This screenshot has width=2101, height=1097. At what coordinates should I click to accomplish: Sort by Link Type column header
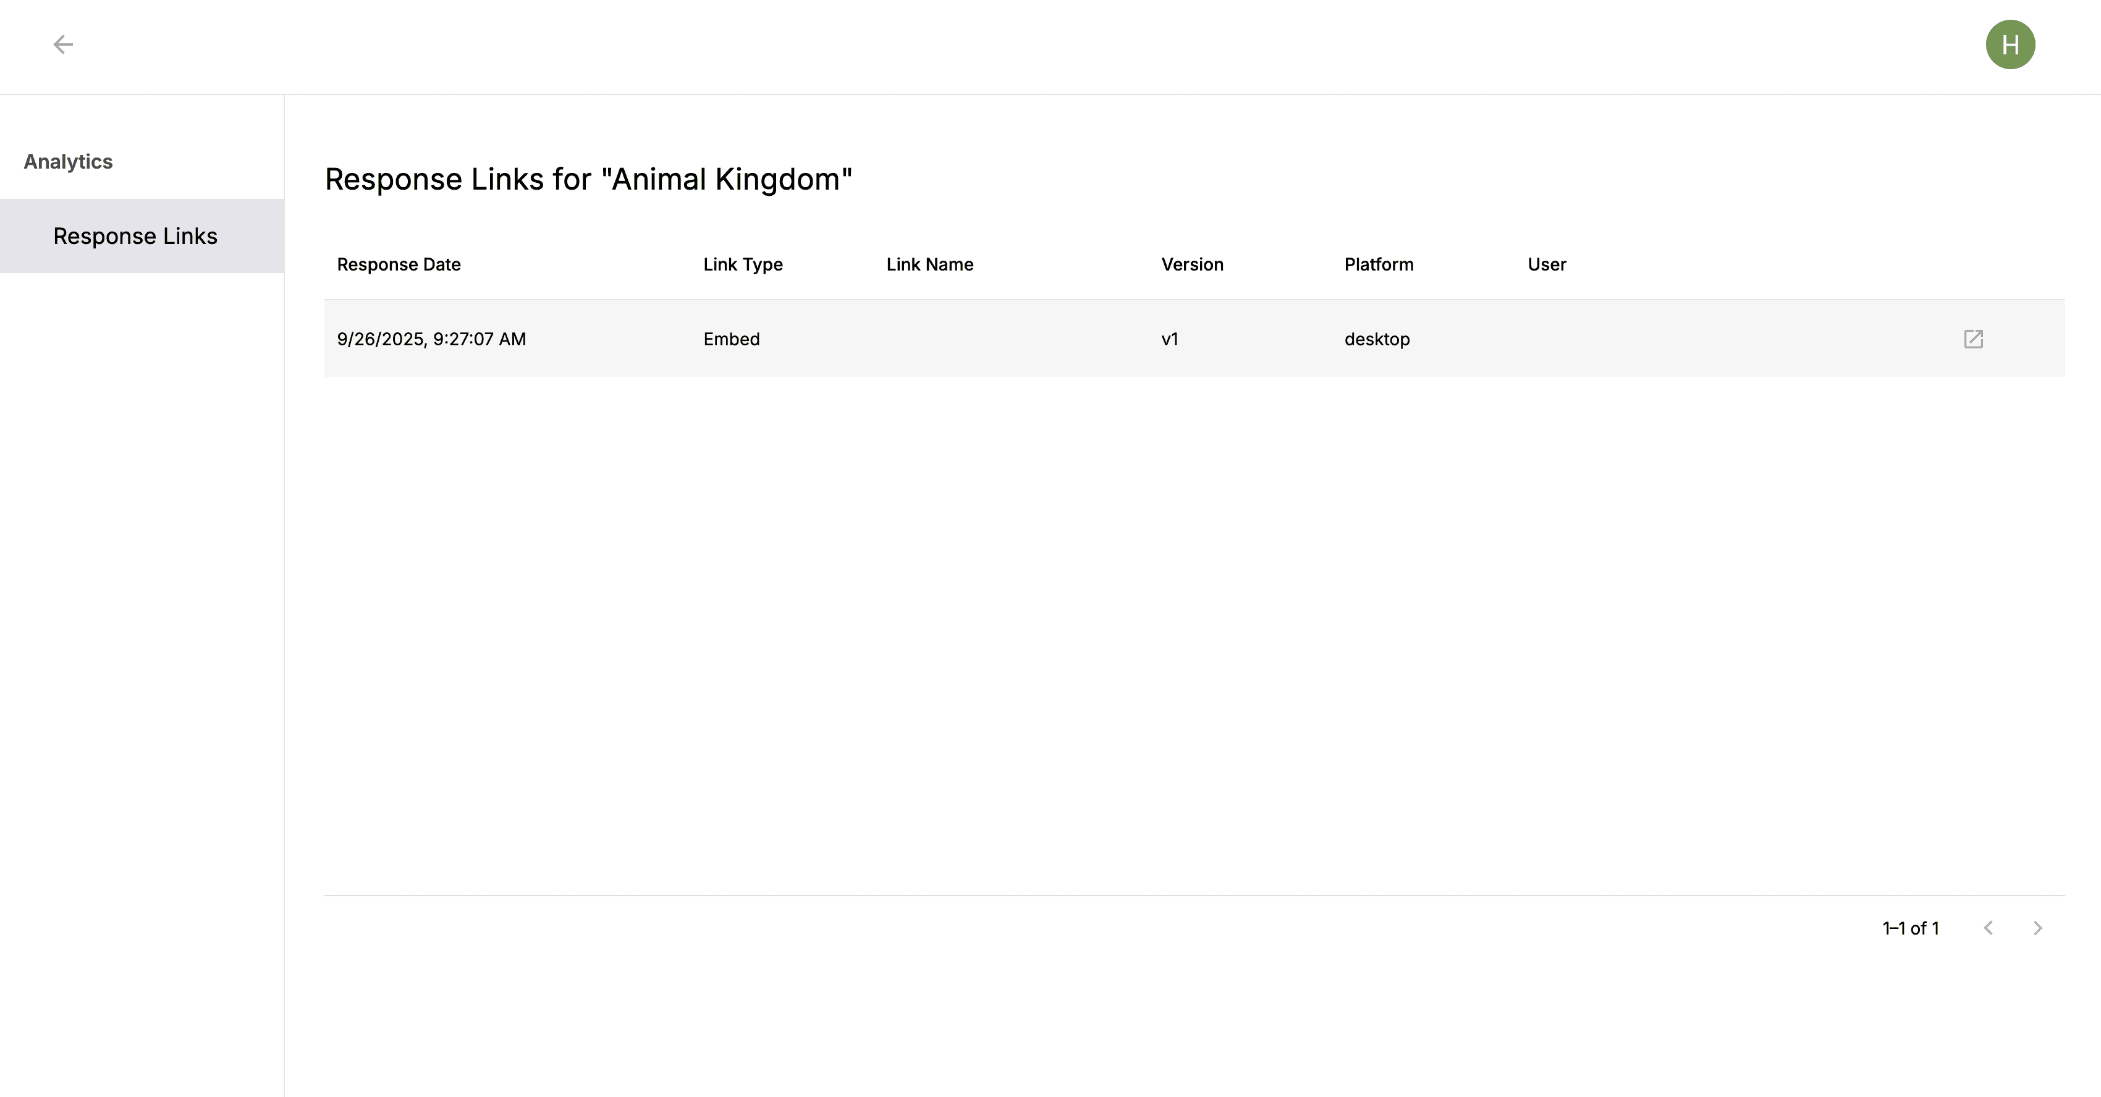click(x=742, y=264)
